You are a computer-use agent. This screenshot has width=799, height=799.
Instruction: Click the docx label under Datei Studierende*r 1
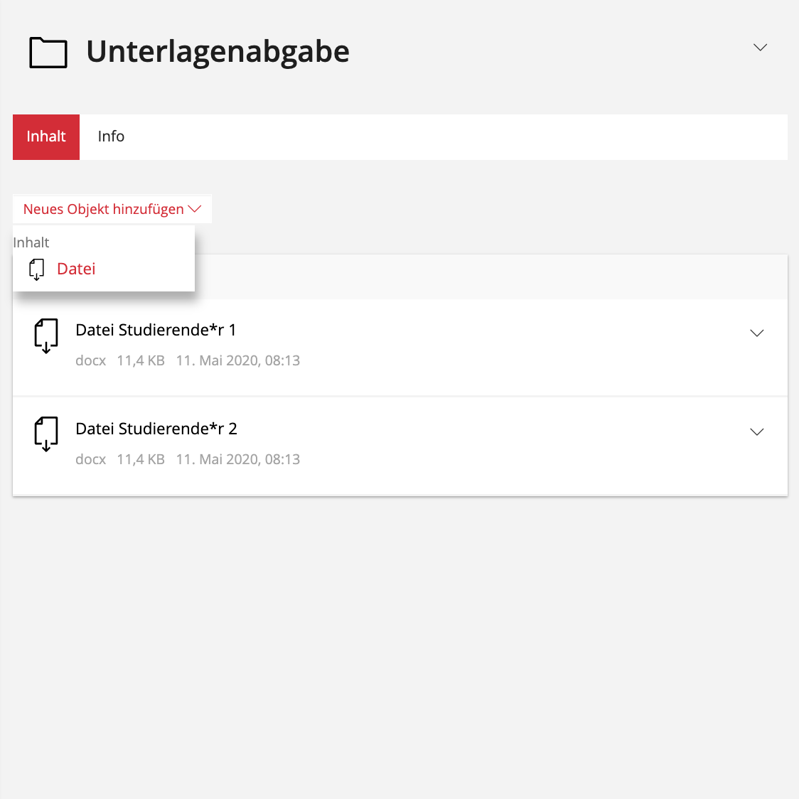(91, 360)
